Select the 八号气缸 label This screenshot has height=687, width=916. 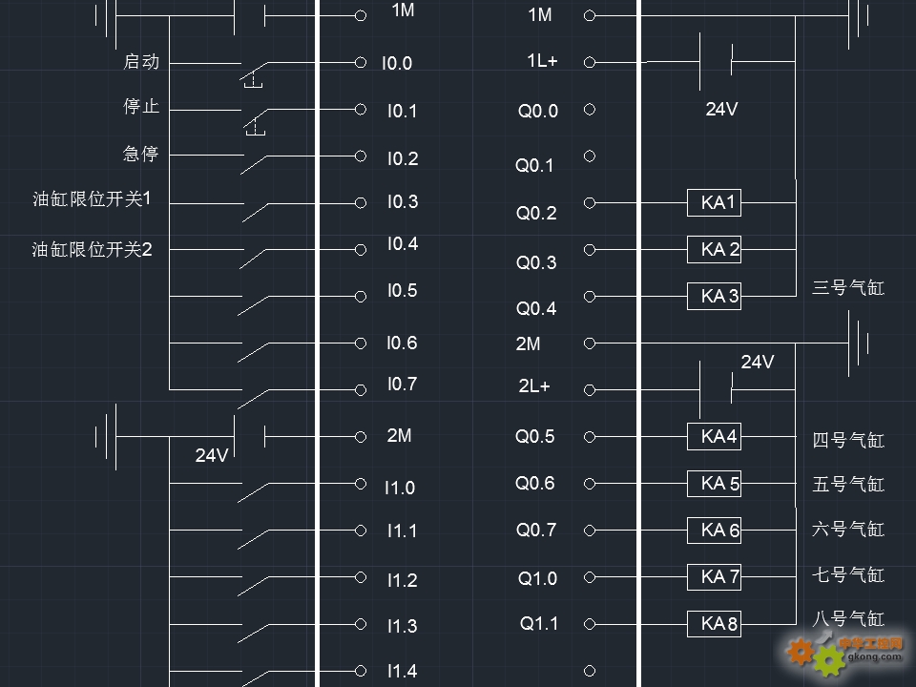pos(848,618)
